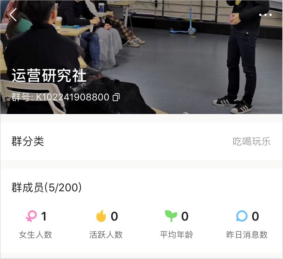Tap the group cover photo

(x=142, y=57)
